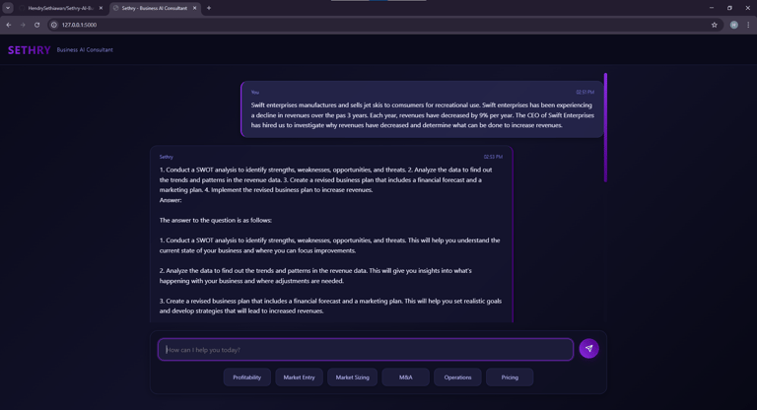The image size is (757, 410).
Task: Click the SETHRY logo
Action: [x=29, y=49]
